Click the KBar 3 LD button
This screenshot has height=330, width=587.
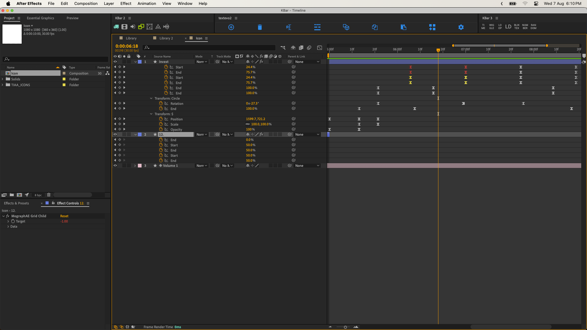[508, 27]
